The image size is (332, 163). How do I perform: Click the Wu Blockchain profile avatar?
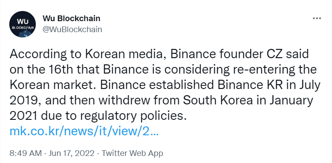coord(23,24)
